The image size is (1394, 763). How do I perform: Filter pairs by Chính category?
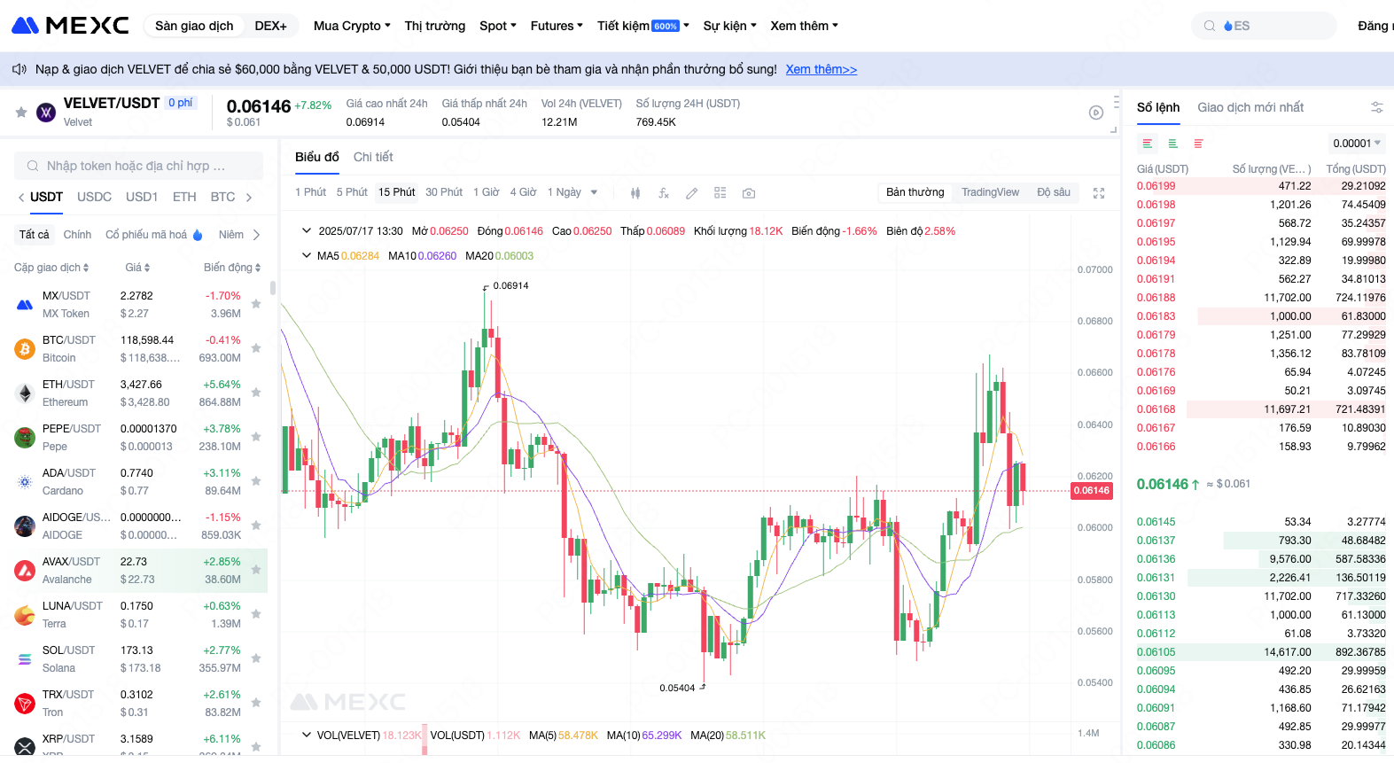(x=77, y=235)
